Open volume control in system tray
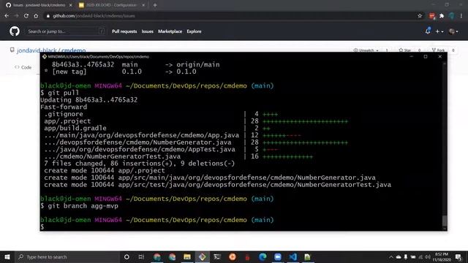468x263 pixels. (428, 256)
